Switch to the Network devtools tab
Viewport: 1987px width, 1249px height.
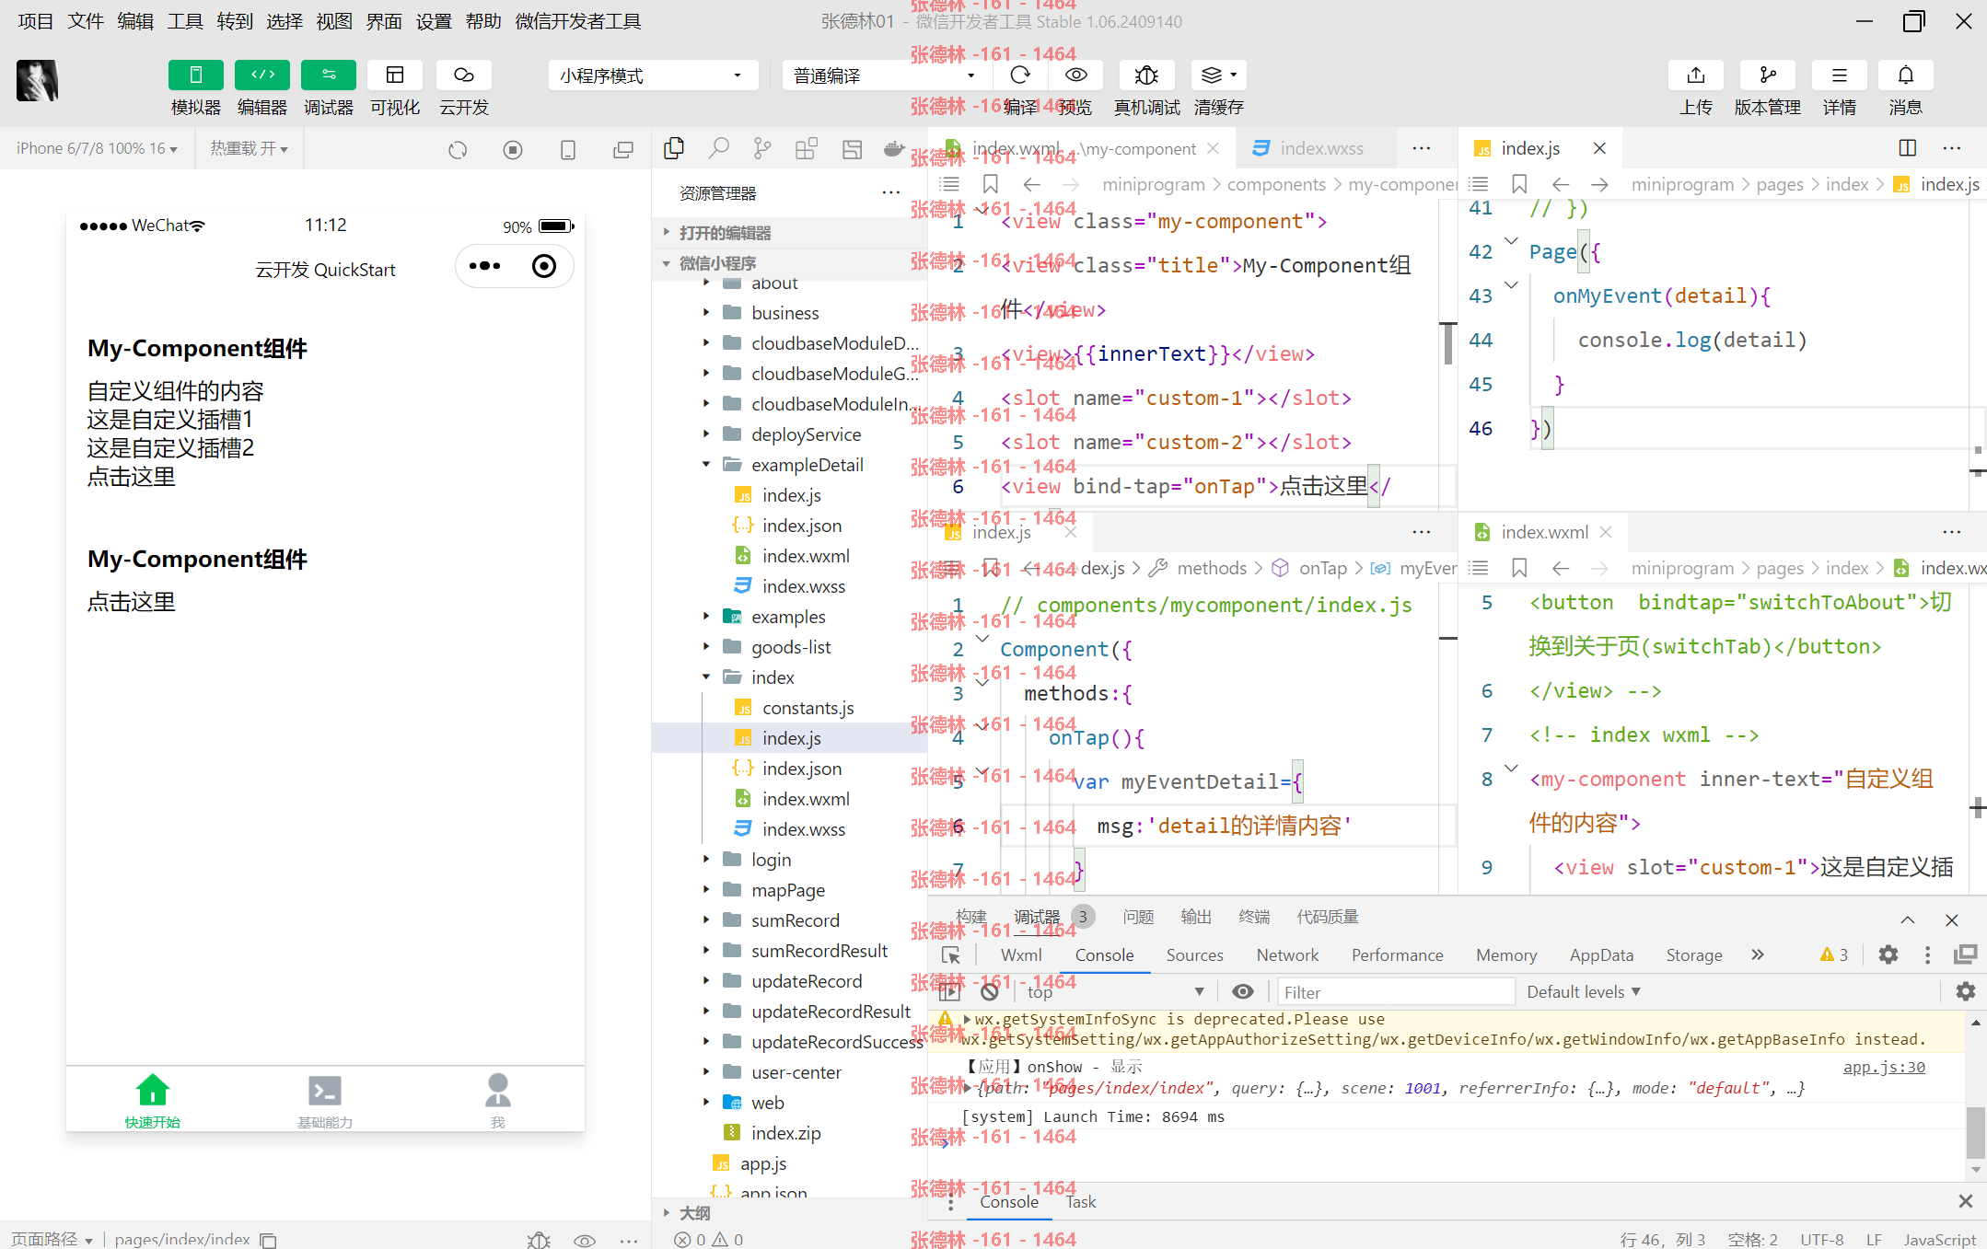1287,955
